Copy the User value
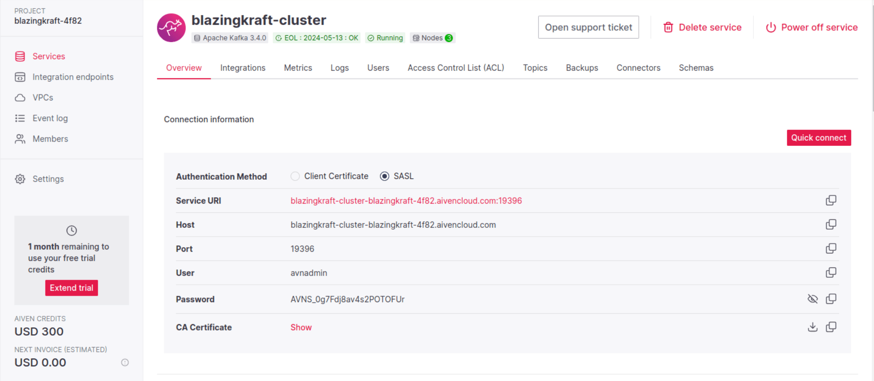 coord(831,272)
